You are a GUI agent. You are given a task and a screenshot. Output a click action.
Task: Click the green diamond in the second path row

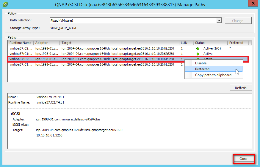[197, 54]
